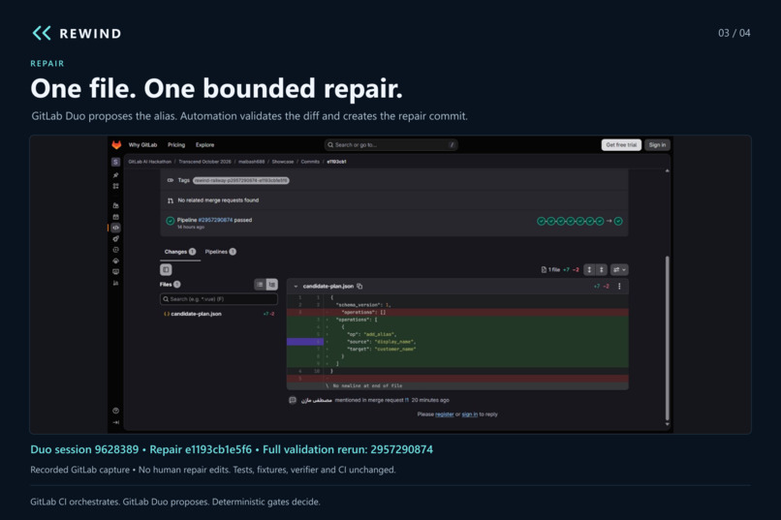This screenshot has height=520, width=781.
Task: Copy the candidate-plan.json file path
Action: [359, 286]
